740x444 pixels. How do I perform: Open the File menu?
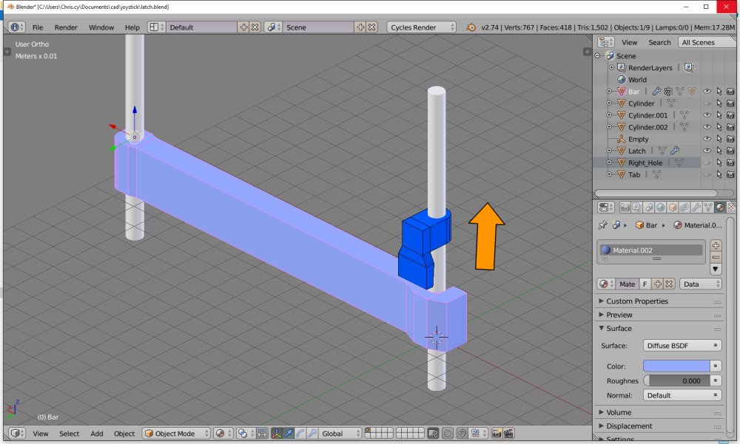pos(38,27)
